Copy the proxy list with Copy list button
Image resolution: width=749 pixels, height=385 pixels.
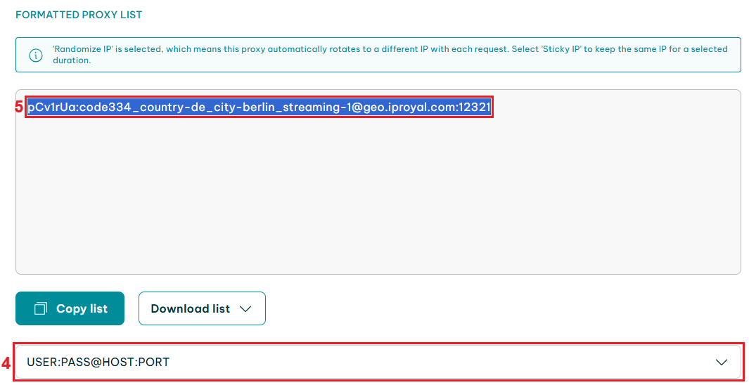click(70, 308)
